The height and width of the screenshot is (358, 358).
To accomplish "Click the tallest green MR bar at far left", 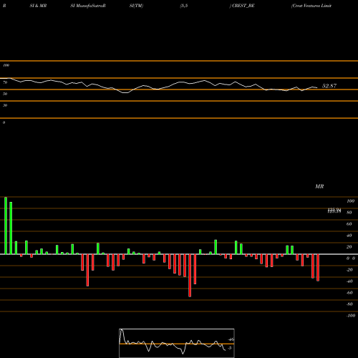I will click(x=6, y=226).
